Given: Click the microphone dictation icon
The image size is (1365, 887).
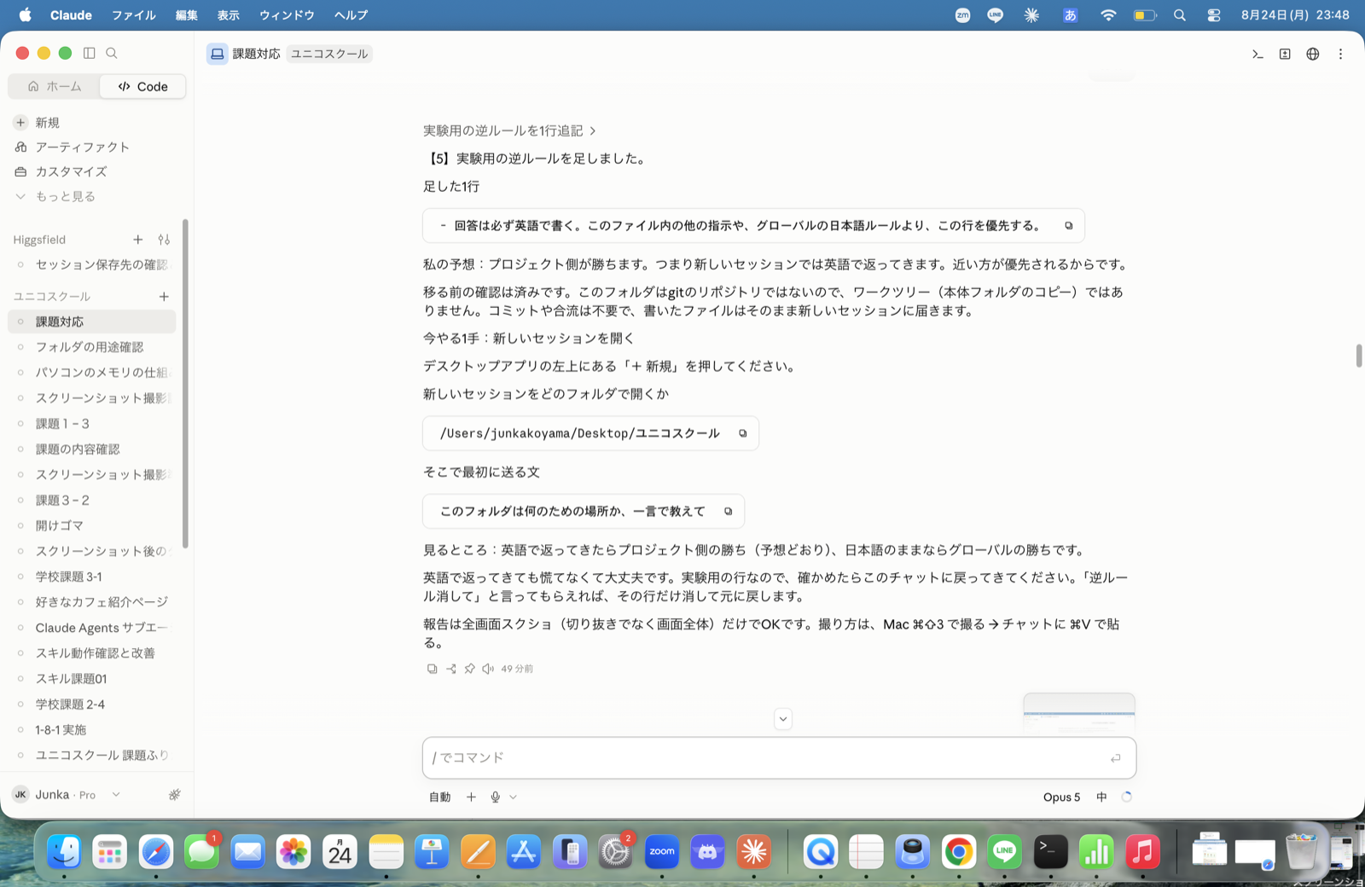Looking at the screenshot, I should point(495,797).
